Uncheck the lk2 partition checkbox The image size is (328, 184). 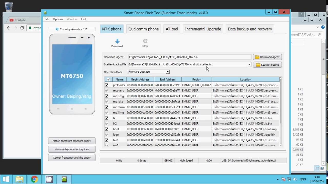107,123
